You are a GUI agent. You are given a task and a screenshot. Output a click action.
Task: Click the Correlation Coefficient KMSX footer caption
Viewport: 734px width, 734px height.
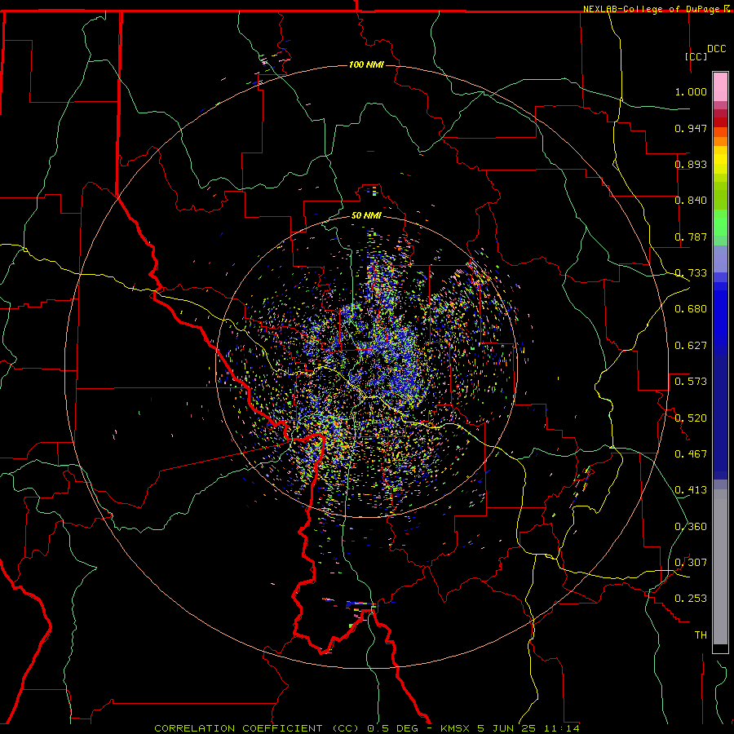click(367, 728)
